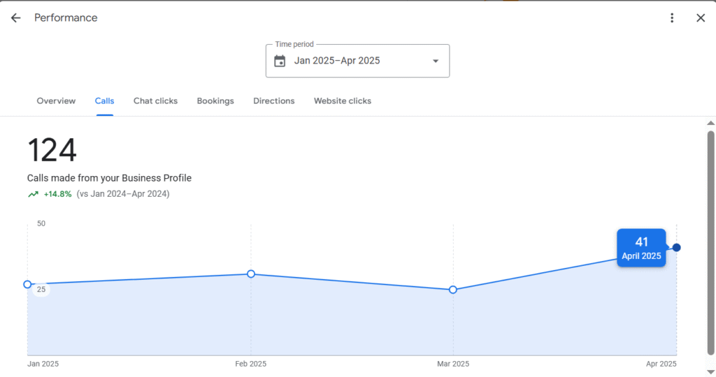Viewport: 716px width, 377px height.
Task: Click the filled April 2025 data point
Action: coord(676,248)
